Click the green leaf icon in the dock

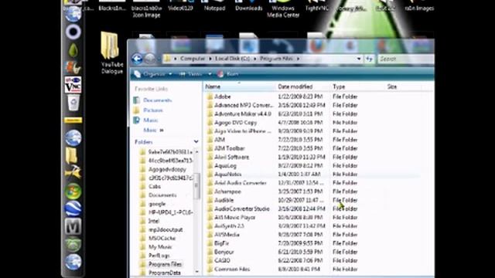pos(73,49)
